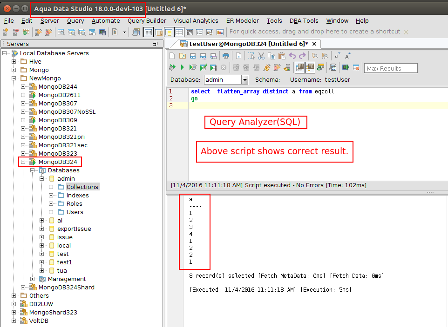
Task: Collapse the MongoDB324 server node
Action: (23, 162)
